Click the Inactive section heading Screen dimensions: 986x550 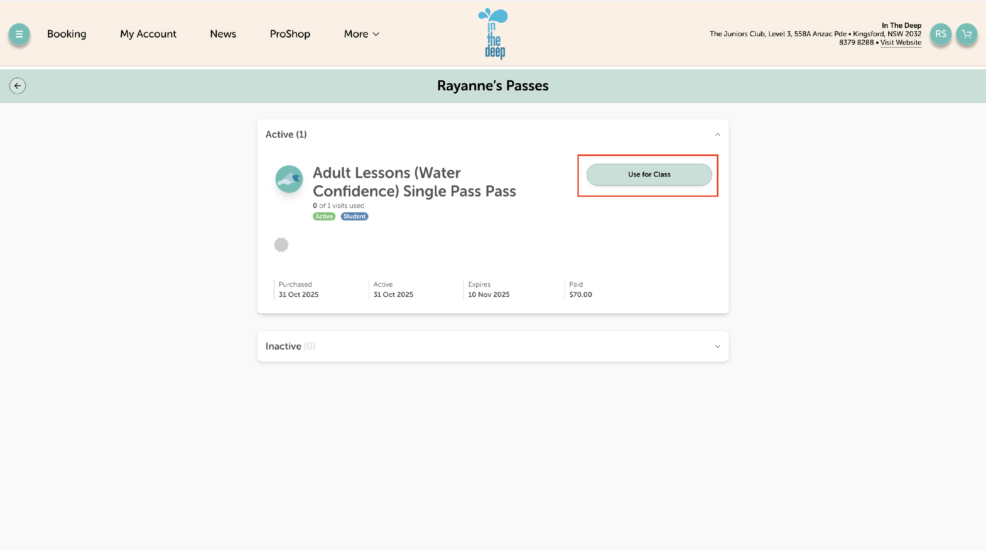pos(283,346)
